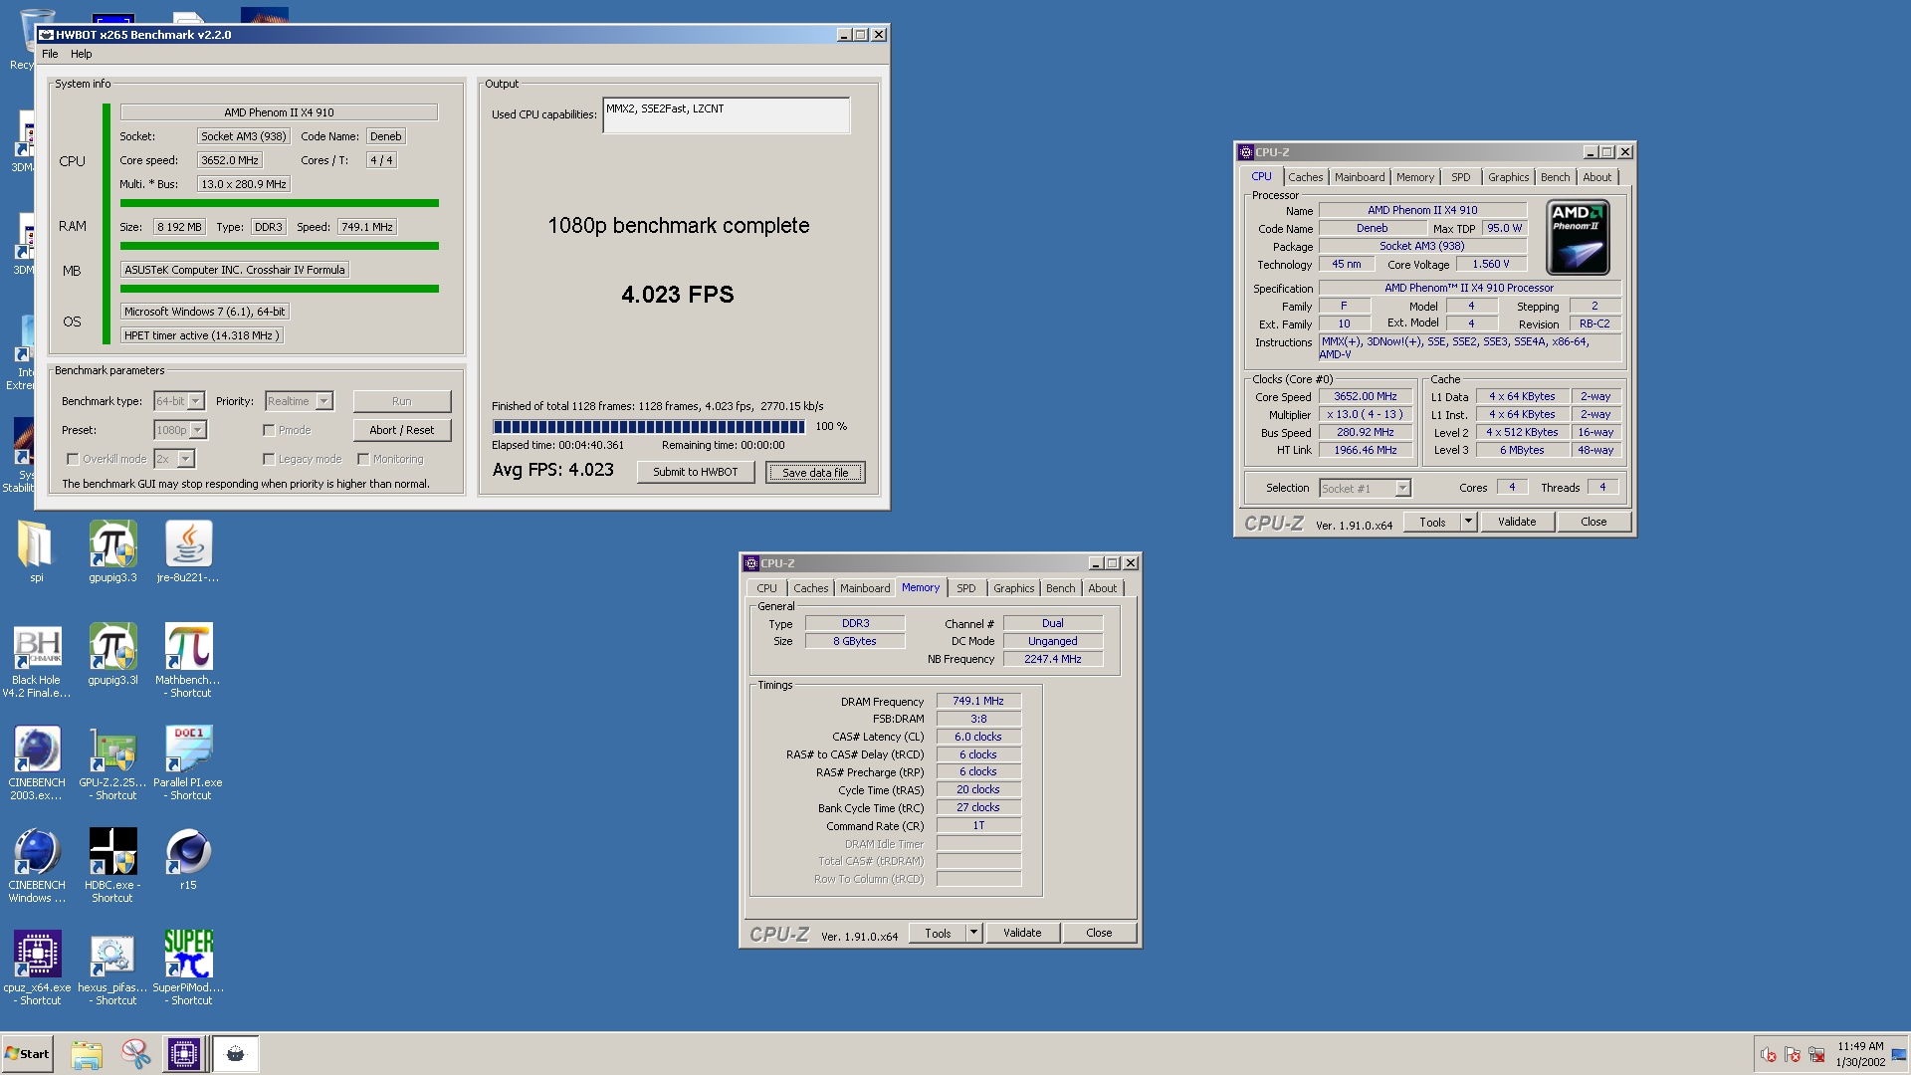This screenshot has width=1911, height=1075.
Task: Open the Benchmark type 64-bit dropdown
Action: [179, 401]
